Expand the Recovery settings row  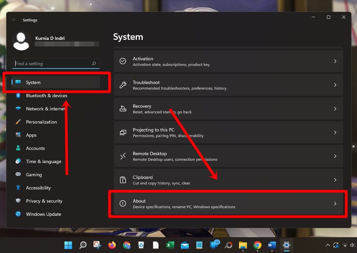pos(228,108)
